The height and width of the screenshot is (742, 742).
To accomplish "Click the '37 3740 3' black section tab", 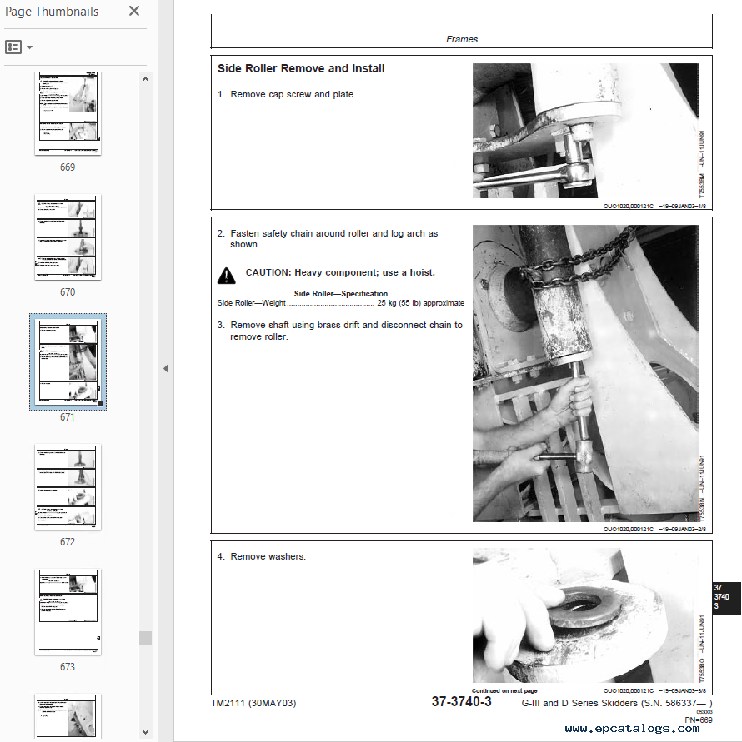I will [x=726, y=598].
